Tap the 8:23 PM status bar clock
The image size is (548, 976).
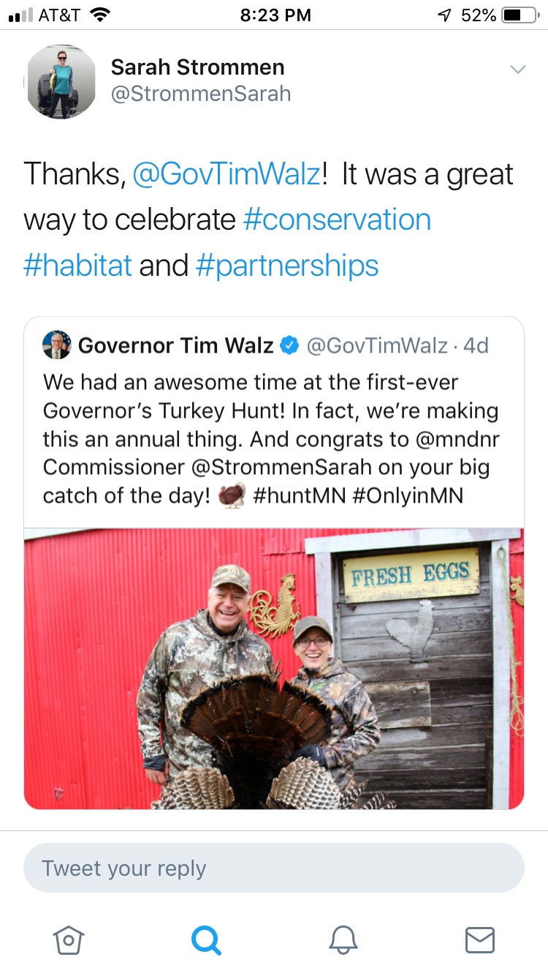275,15
